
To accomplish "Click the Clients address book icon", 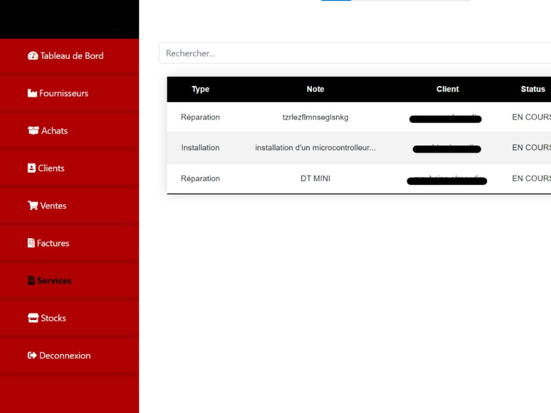I will point(31,168).
